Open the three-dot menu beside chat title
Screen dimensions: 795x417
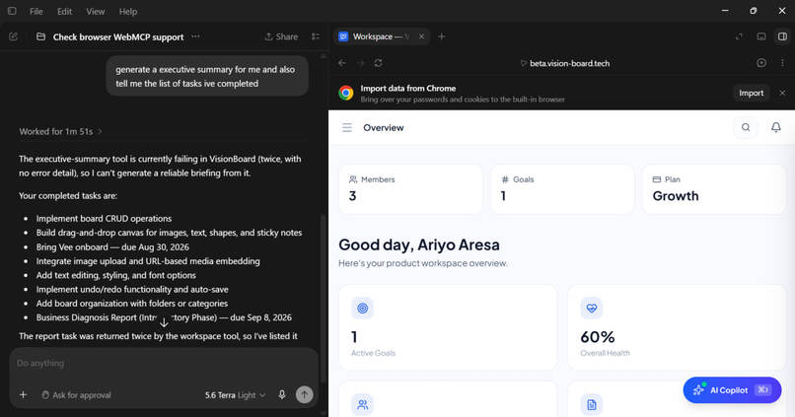pos(195,36)
